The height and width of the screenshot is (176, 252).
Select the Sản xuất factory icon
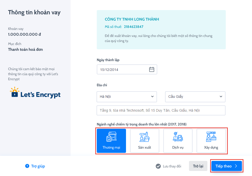coord(144,137)
